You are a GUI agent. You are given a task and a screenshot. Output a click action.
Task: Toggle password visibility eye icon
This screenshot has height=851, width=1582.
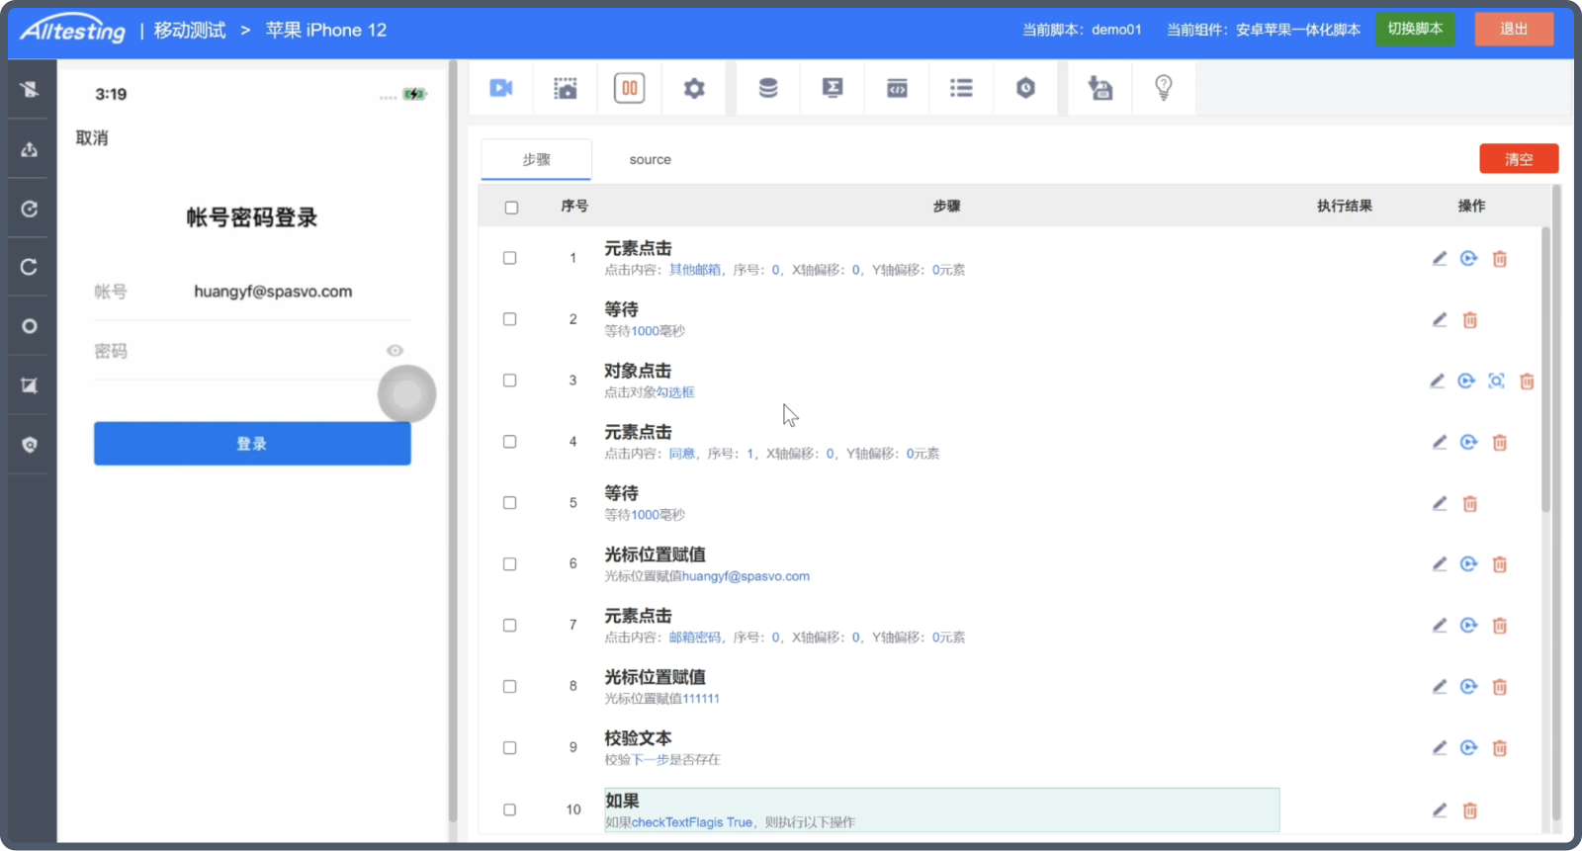(x=395, y=351)
